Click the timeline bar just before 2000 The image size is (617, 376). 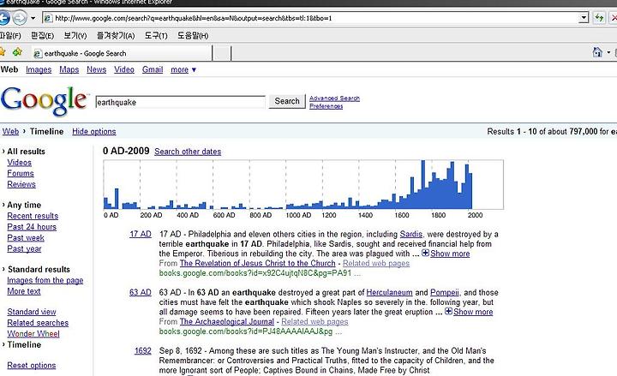click(467, 187)
